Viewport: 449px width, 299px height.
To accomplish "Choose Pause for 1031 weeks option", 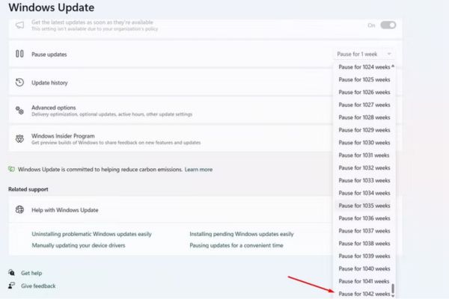I will click(x=364, y=155).
